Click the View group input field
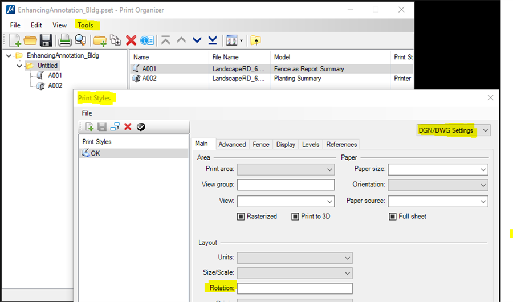This screenshot has height=302, width=513. click(286, 185)
